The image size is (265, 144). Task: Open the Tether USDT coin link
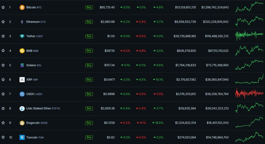(34, 36)
